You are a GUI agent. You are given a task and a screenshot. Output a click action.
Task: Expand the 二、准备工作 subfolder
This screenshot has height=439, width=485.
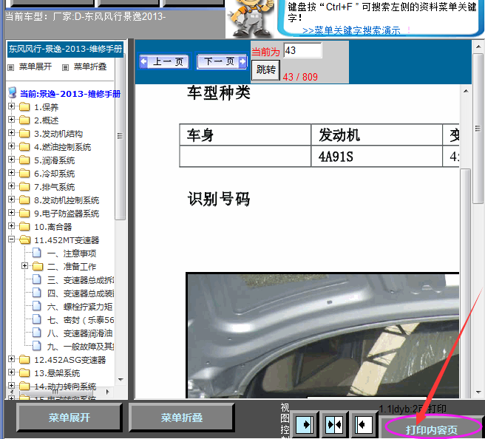coord(24,265)
